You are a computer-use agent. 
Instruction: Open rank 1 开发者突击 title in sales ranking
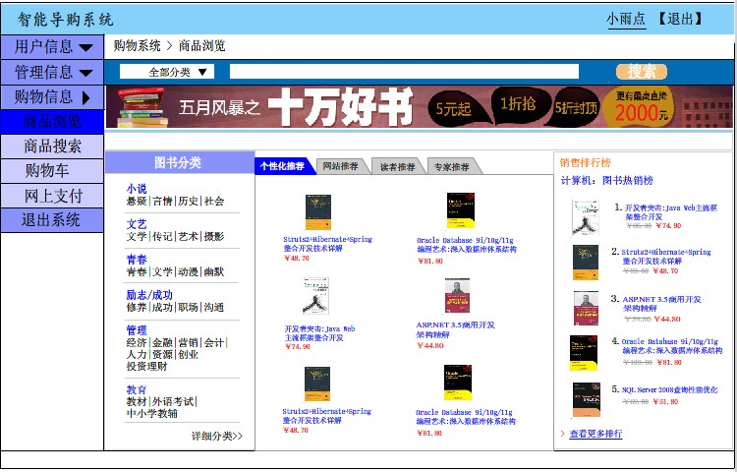point(671,212)
